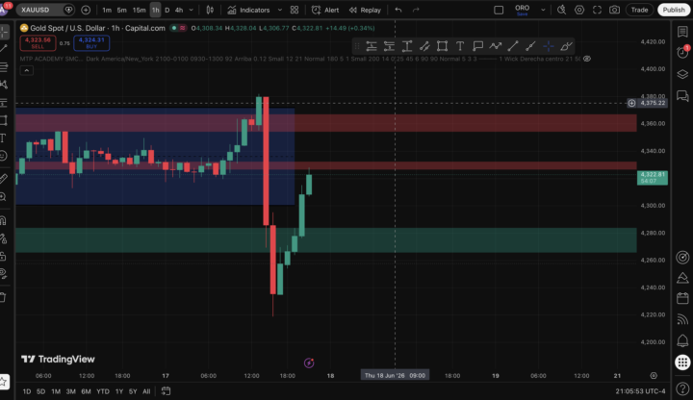Switch to the 1m timeframe

coord(107,10)
